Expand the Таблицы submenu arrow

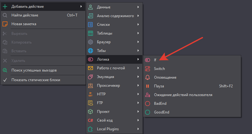(x=138, y=33)
